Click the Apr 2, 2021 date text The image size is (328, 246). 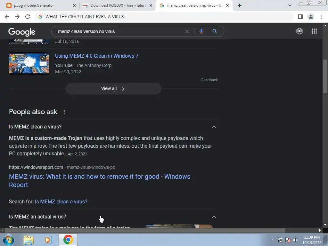[x=77, y=154]
